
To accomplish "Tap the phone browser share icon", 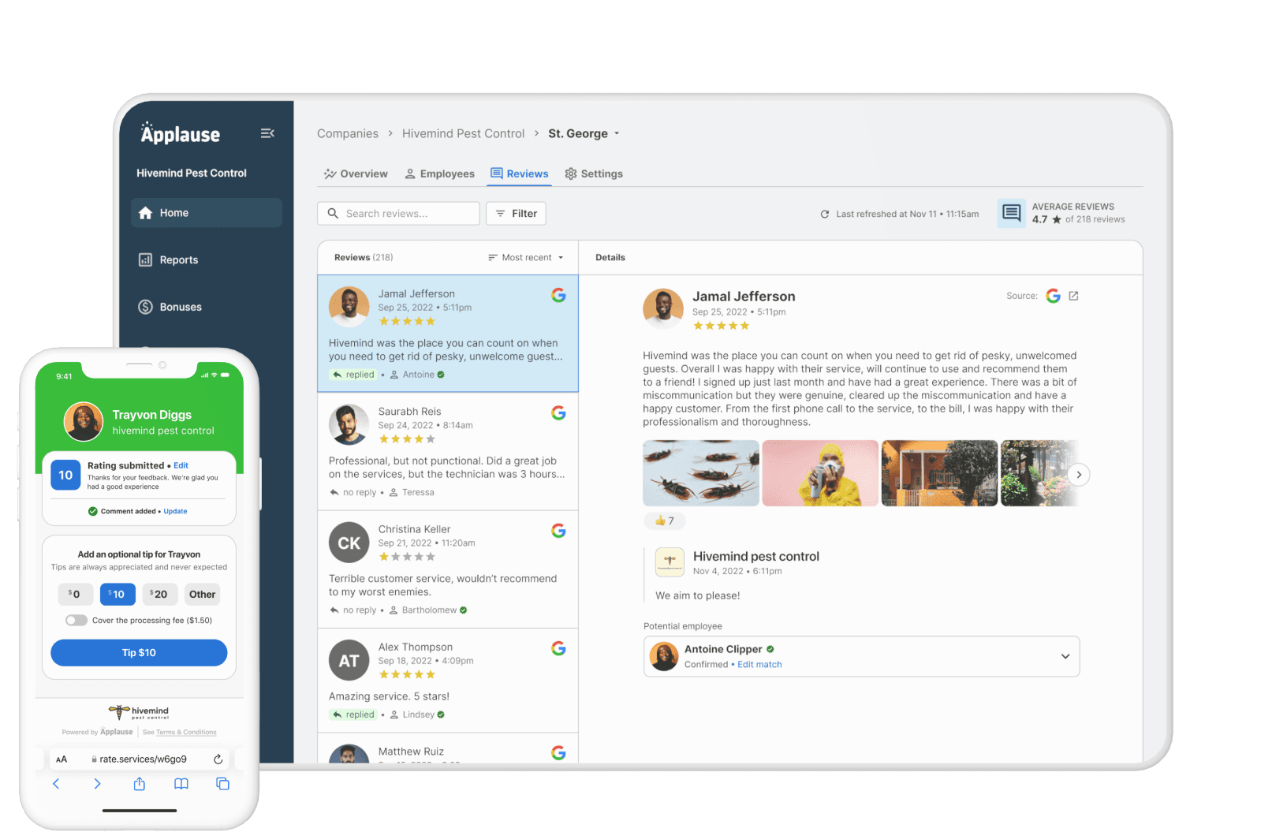I will tap(140, 784).
